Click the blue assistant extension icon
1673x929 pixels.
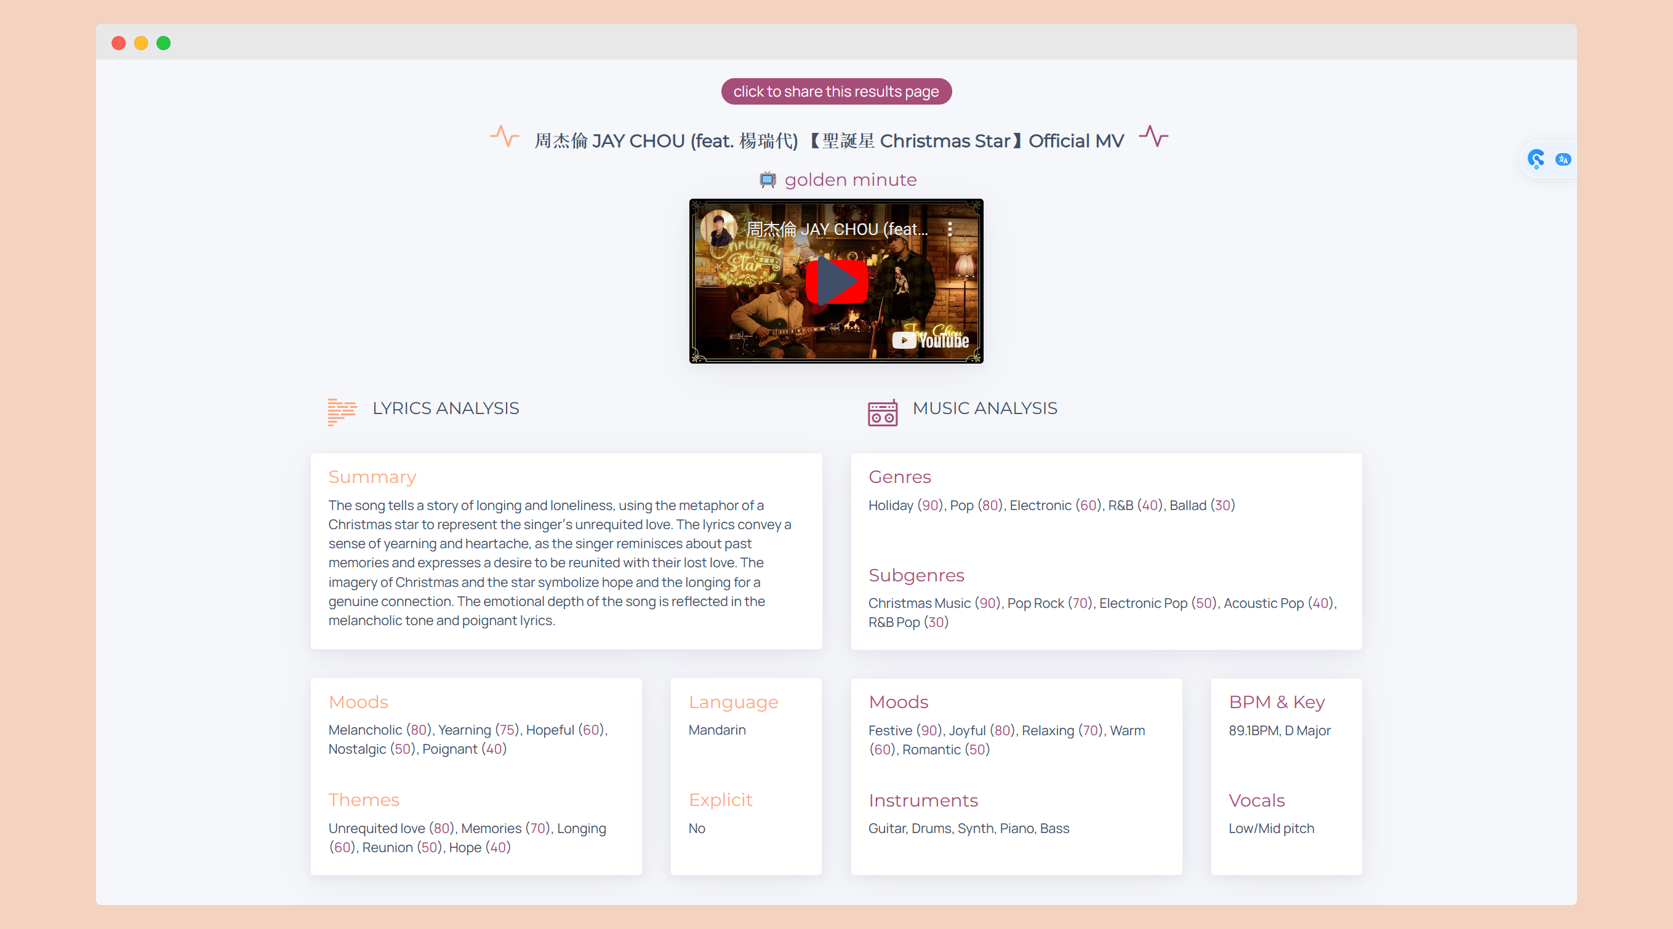point(1535,159)
